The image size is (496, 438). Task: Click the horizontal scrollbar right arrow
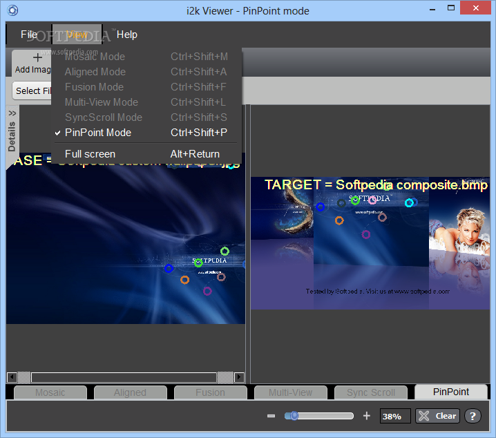(239, 377)
